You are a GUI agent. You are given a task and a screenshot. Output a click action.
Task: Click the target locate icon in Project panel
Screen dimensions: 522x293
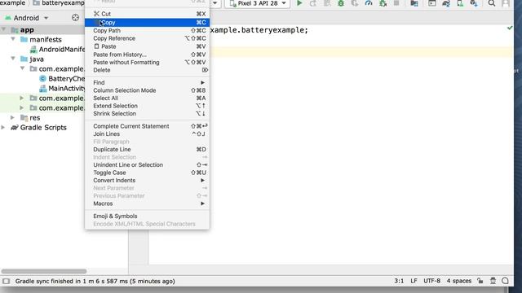[x=75, y=18]
